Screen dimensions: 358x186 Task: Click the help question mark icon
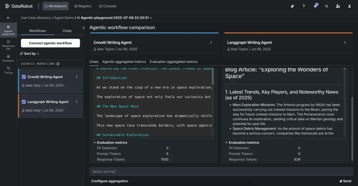303,6
